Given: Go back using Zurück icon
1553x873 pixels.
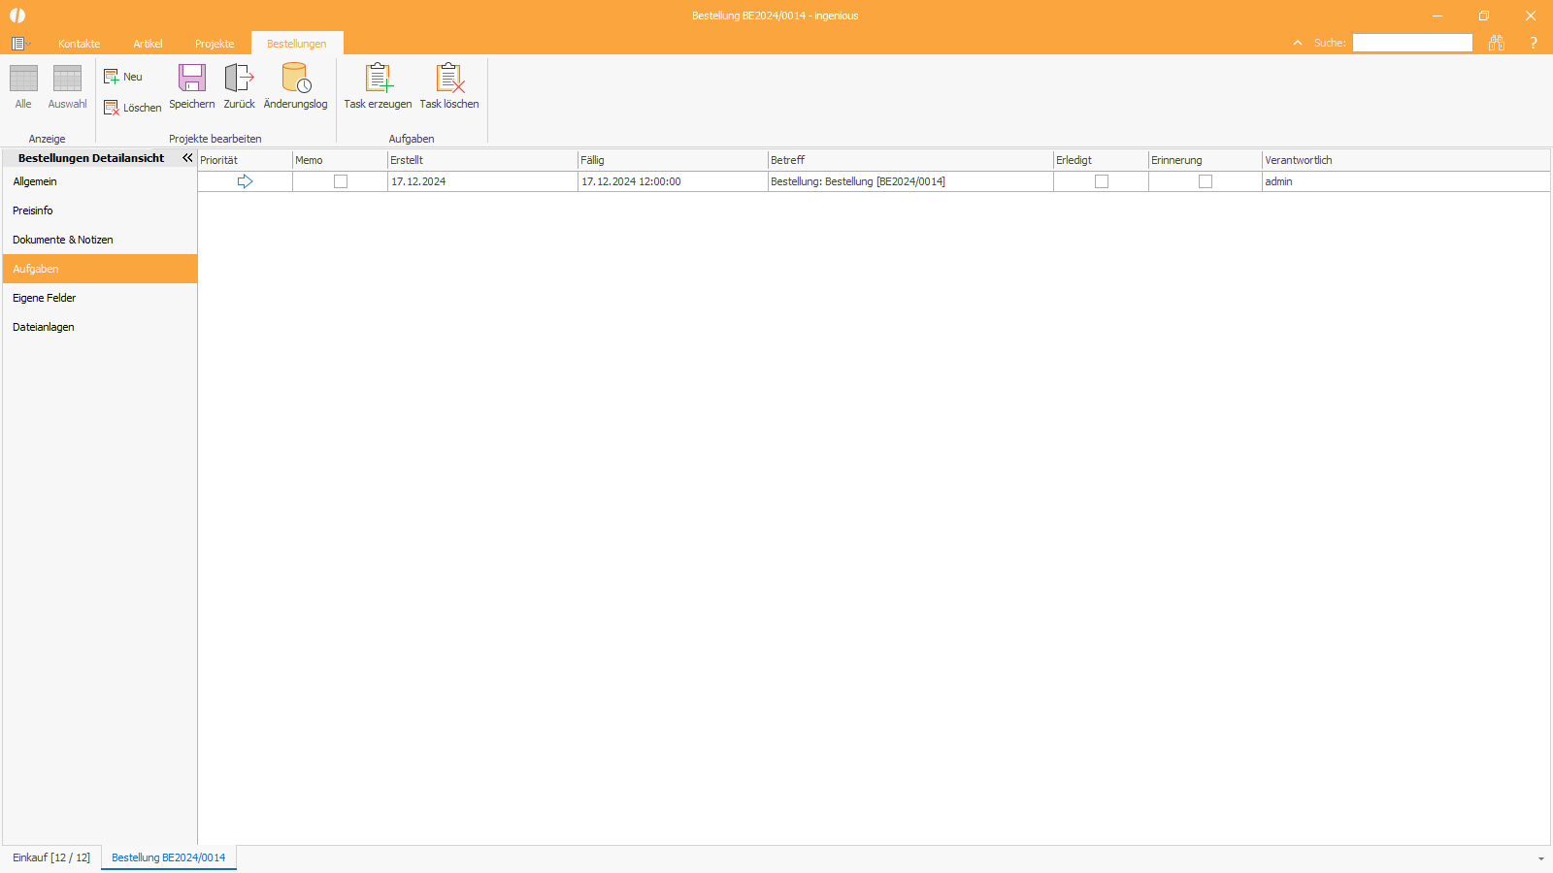Looking at the screenshot, I should (x=239, y=78).
